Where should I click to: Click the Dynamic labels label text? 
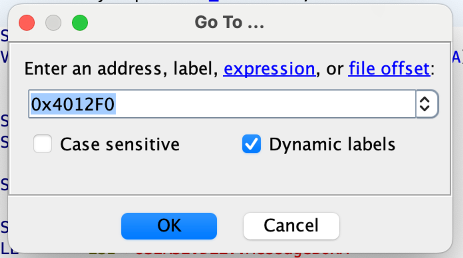pos(332,144)
